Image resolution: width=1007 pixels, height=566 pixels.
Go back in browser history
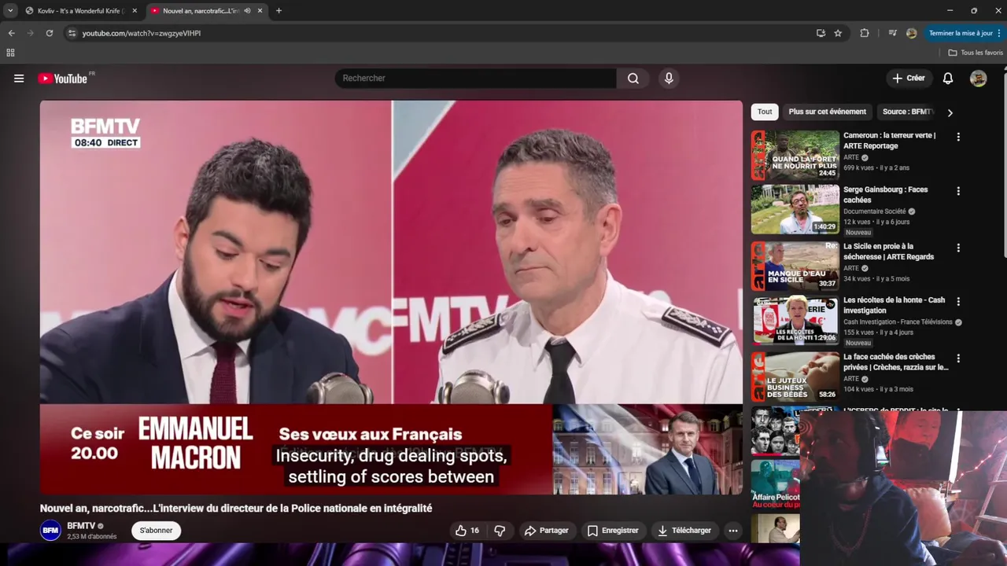[x=11, y=33]
